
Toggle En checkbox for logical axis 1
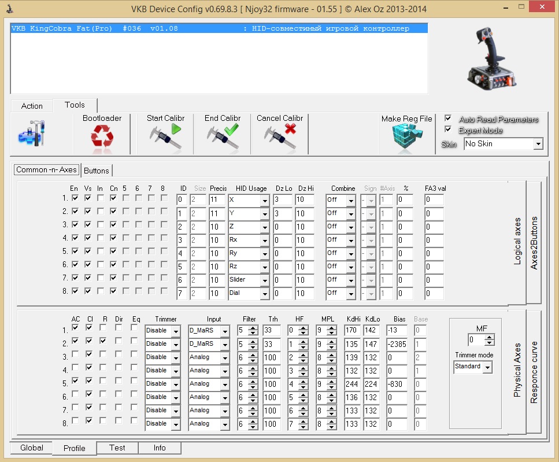(75, 198)
